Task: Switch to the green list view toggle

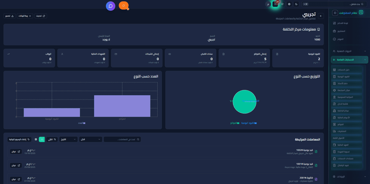Action: (x=42, y=140)
